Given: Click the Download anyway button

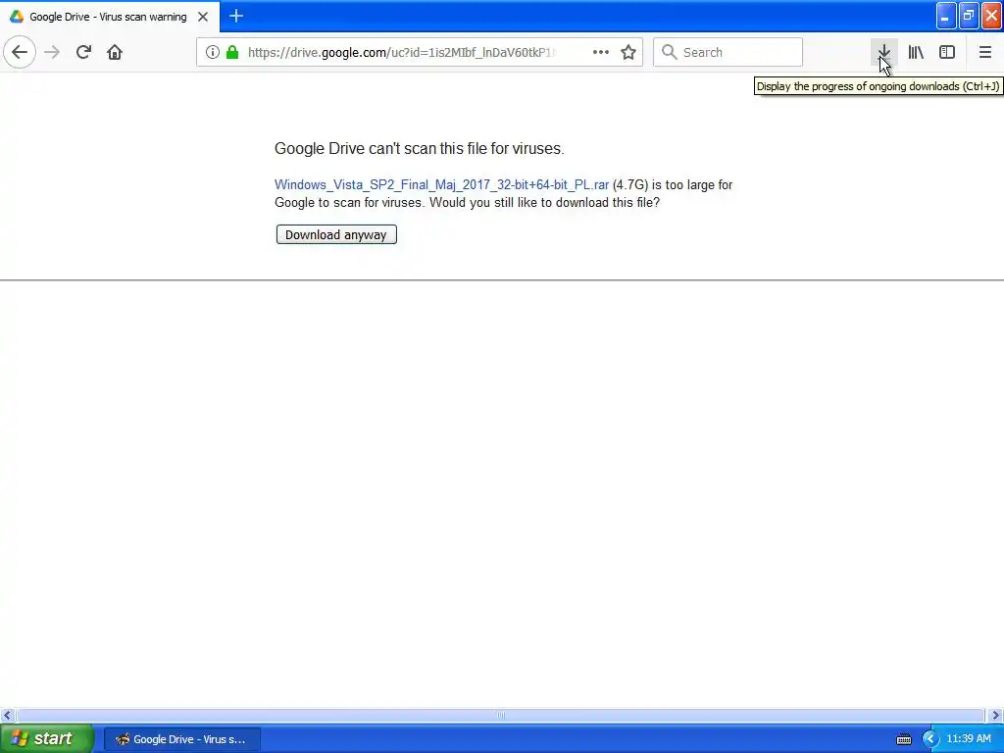Looking at the screenshot, I should (336, 234).
